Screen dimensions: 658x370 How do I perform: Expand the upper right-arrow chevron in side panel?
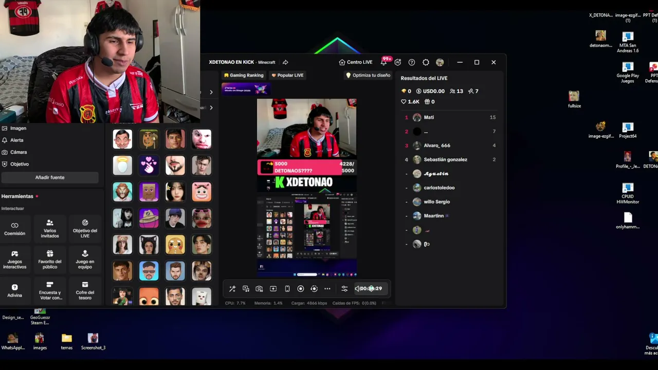tap(211, 92)
